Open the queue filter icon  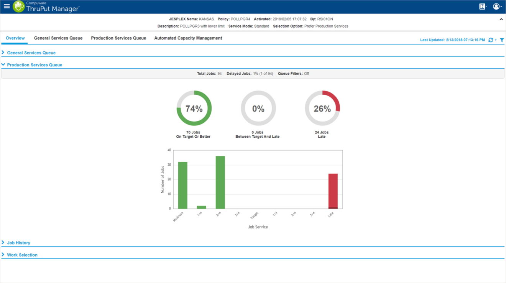coord(502,40)
